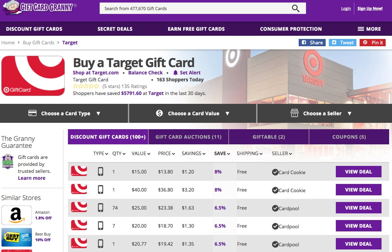Tweet this page on Twitter
392x252 pixels.
pyautogui.click(x=342, y=43)
